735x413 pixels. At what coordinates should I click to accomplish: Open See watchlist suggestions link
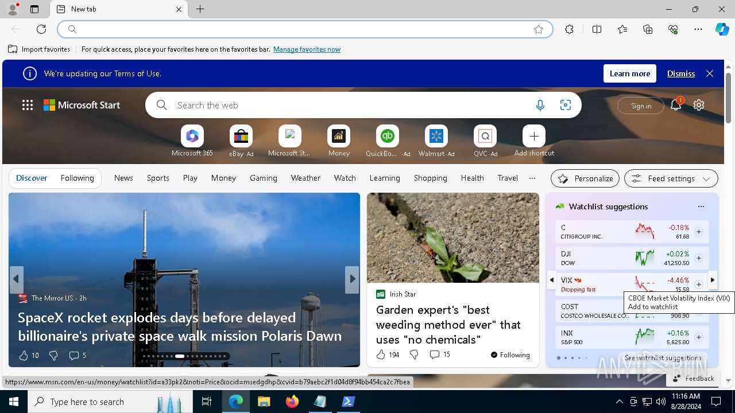click(x=663, y=357)
